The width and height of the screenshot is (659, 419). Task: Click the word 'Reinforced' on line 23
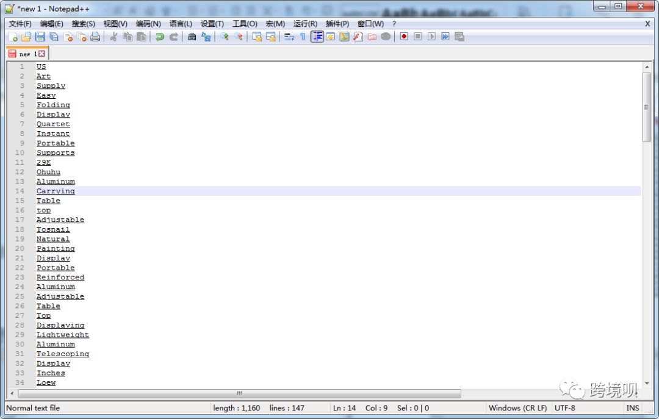point(60,278)
